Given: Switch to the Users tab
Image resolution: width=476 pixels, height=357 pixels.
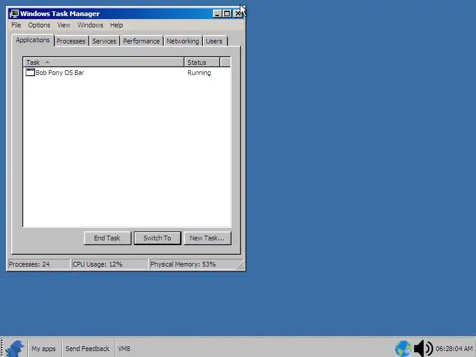Looking at the screenshot, I should click(x=214, y=41).
